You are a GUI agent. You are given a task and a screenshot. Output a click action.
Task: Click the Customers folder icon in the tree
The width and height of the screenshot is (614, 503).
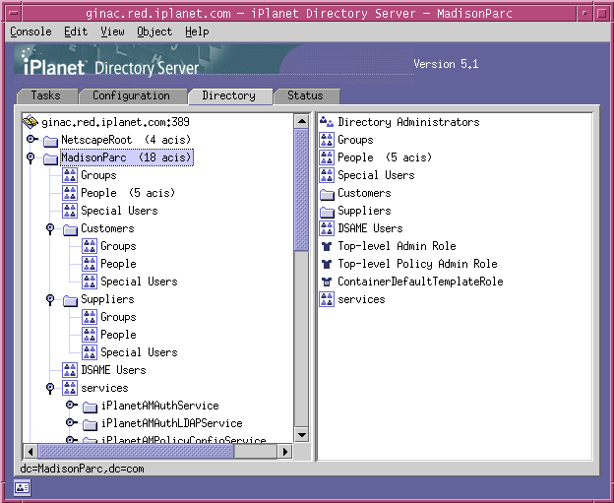[70, 229]
